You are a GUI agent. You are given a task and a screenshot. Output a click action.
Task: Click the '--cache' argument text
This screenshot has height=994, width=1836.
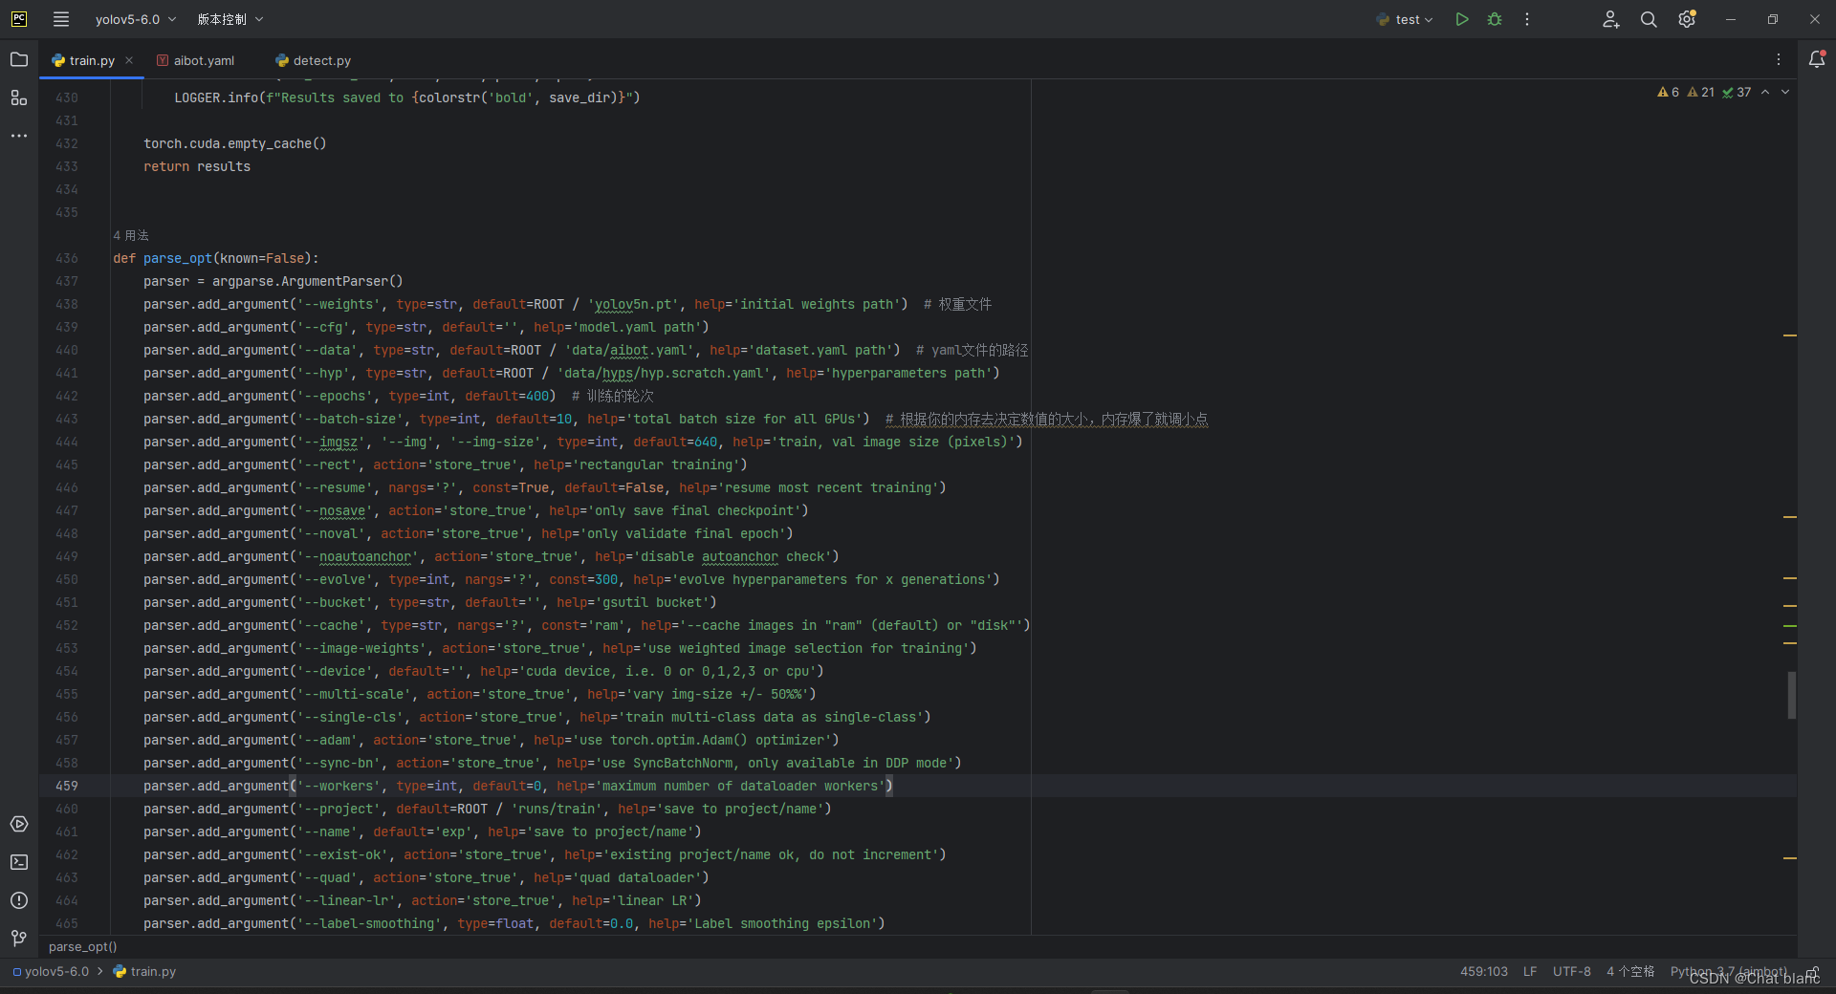pyautogui.click(x=331, y=625)
